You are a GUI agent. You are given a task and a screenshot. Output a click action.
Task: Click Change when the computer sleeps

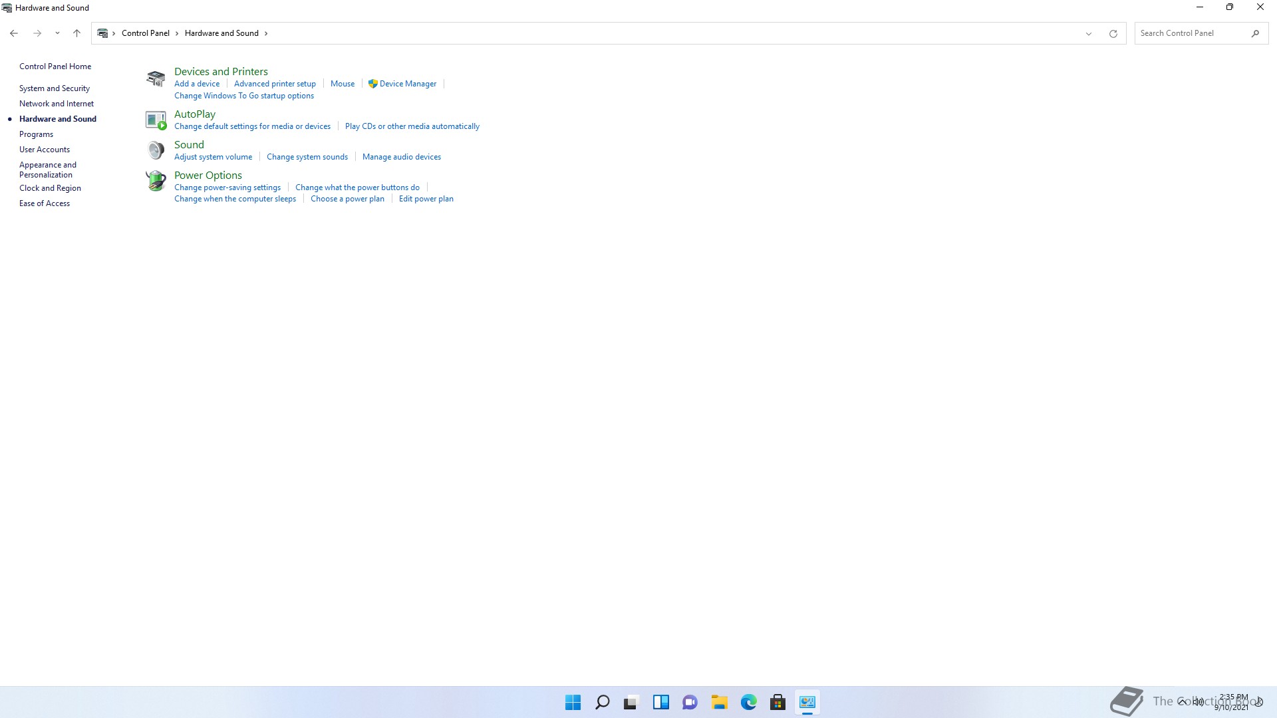pos(235,199)
